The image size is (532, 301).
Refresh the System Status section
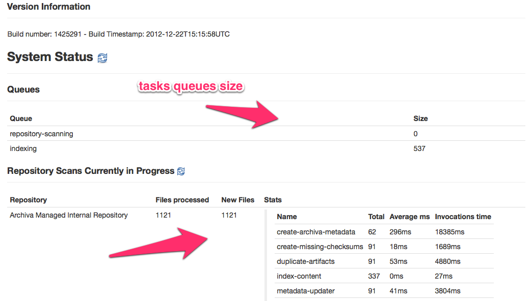pyautogui.click(x=102, y=58)
